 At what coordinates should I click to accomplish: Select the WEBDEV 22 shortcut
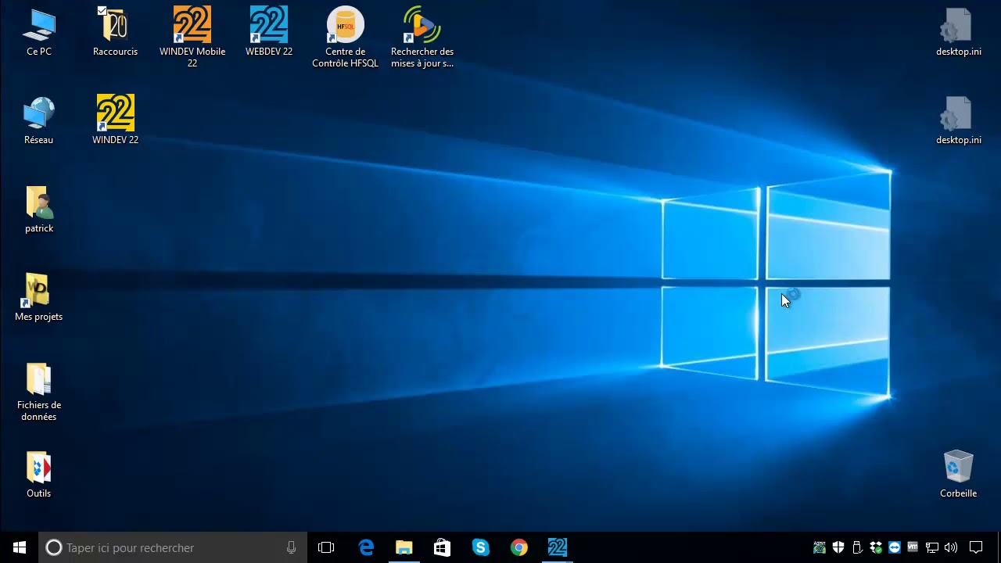[x=269, y=32]
